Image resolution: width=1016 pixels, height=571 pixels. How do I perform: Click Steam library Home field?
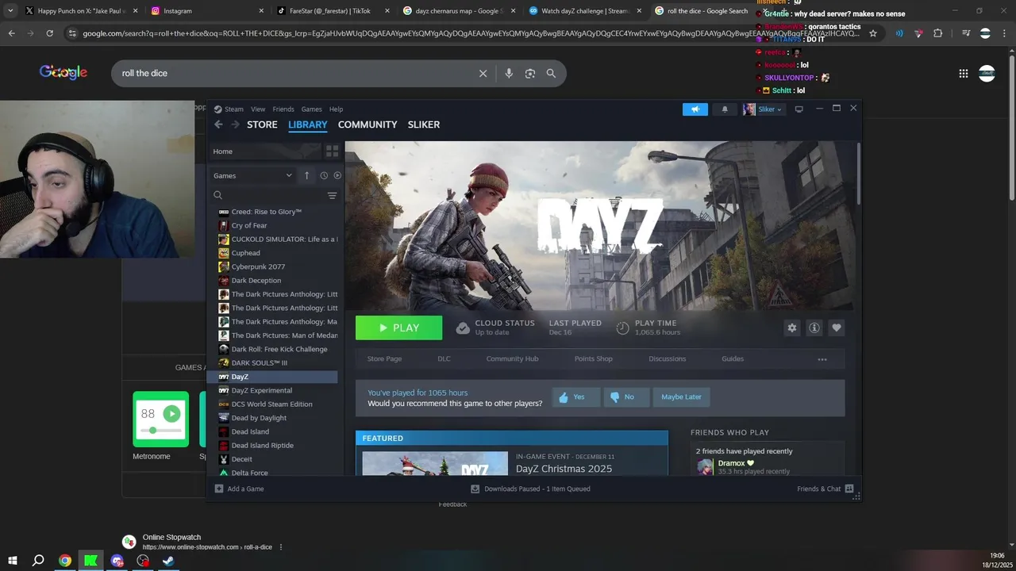[265, 151]
